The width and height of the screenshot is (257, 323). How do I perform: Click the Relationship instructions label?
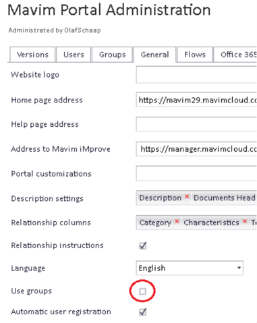tap(57, 245)
